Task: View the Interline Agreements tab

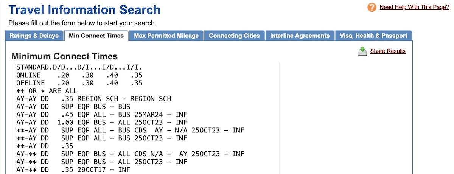Action: [300, 36]
